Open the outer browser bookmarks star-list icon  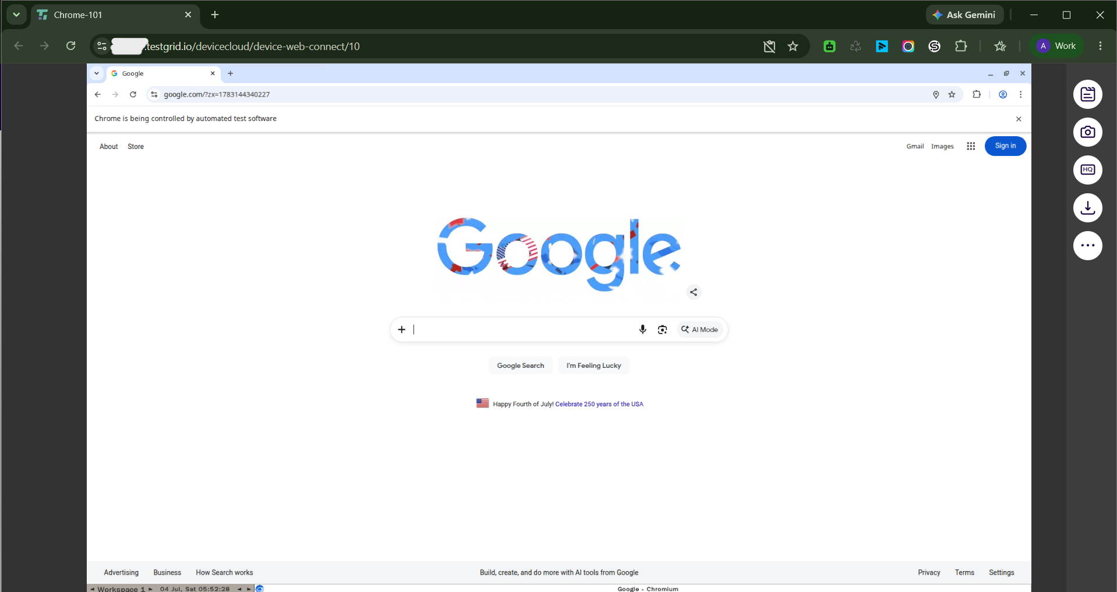pos(1000,47)
